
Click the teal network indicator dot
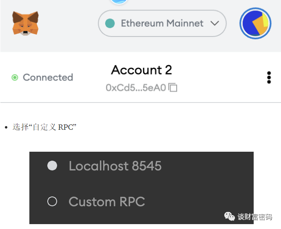tap(110, 23)
